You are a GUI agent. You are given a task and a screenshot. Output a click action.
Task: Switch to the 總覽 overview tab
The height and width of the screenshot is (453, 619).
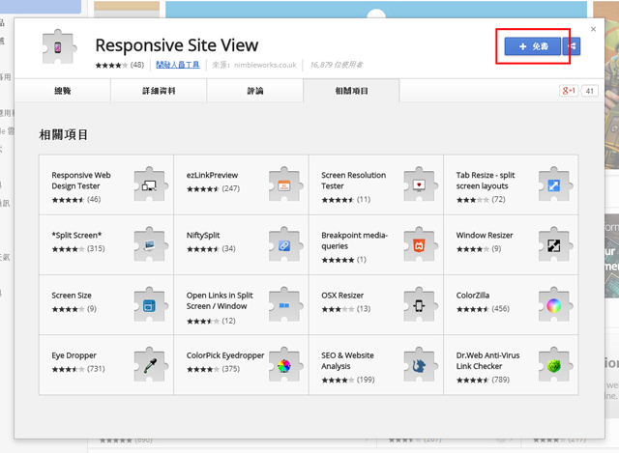pyautogui.click(x=62, y=91)
